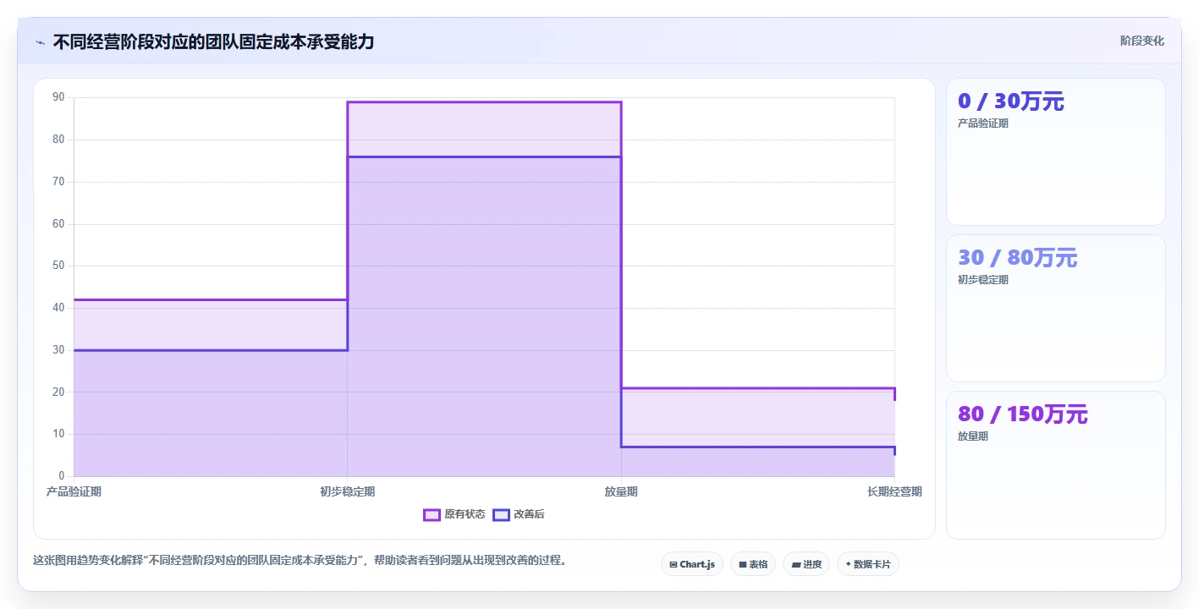
Task: Click the 数据卡片 tag
Action: point(868,564)
